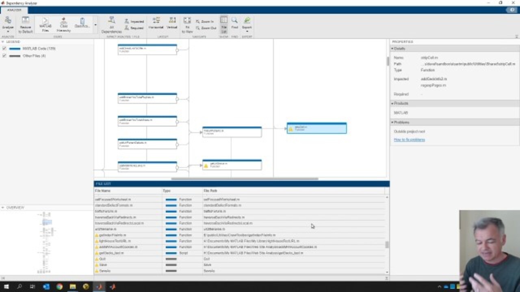Sort file list by File Path column
520x292 pixels.
(x=210, y=191)
